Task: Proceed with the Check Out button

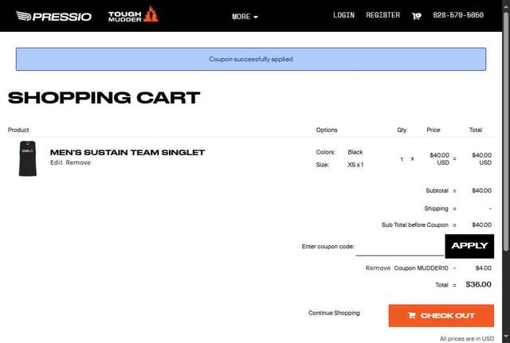Action: (x=441, y=315)
